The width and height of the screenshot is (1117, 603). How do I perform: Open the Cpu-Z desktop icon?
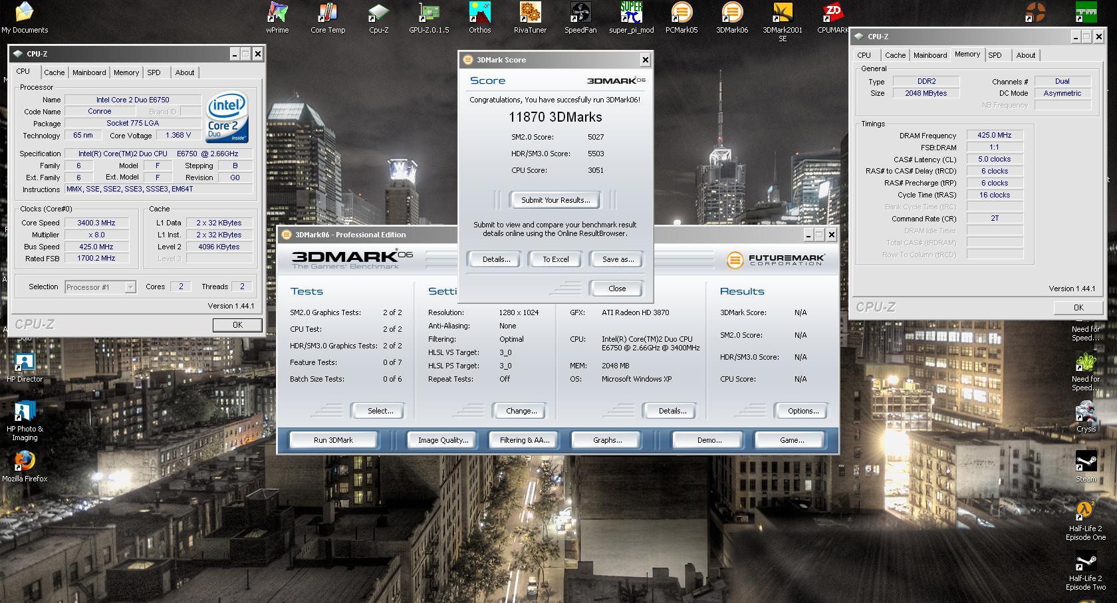click(x=378, y=18)
